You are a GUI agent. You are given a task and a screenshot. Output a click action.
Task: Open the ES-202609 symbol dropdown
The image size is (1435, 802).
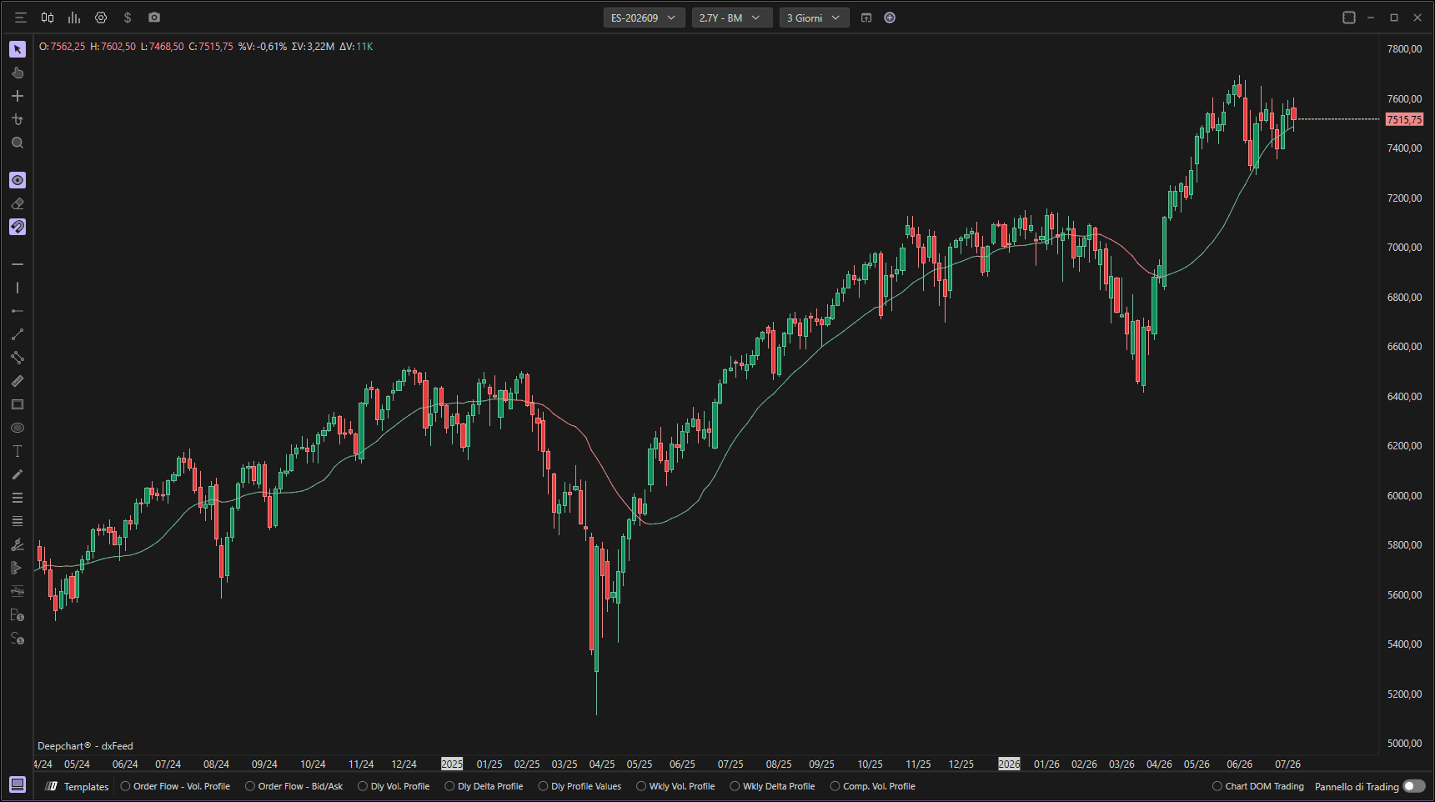tap(645, 18)
